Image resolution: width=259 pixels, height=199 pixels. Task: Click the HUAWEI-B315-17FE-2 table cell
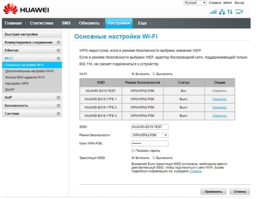[101, 107]
